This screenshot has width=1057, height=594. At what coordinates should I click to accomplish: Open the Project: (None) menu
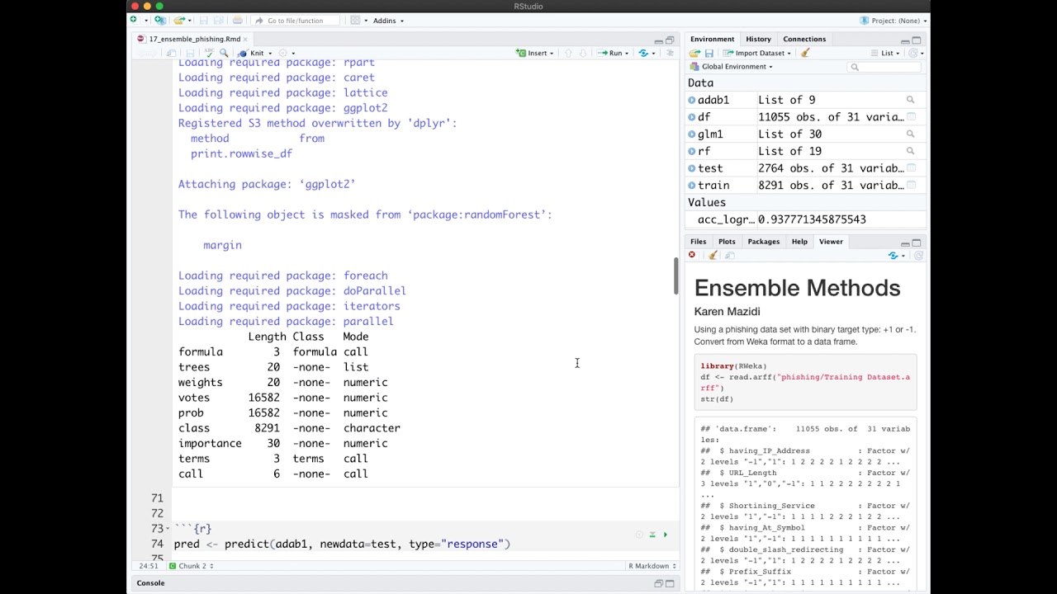tap(893, 21)
